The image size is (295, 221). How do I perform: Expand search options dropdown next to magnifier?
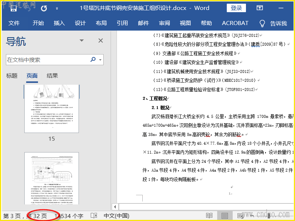(x=100, y=60)
